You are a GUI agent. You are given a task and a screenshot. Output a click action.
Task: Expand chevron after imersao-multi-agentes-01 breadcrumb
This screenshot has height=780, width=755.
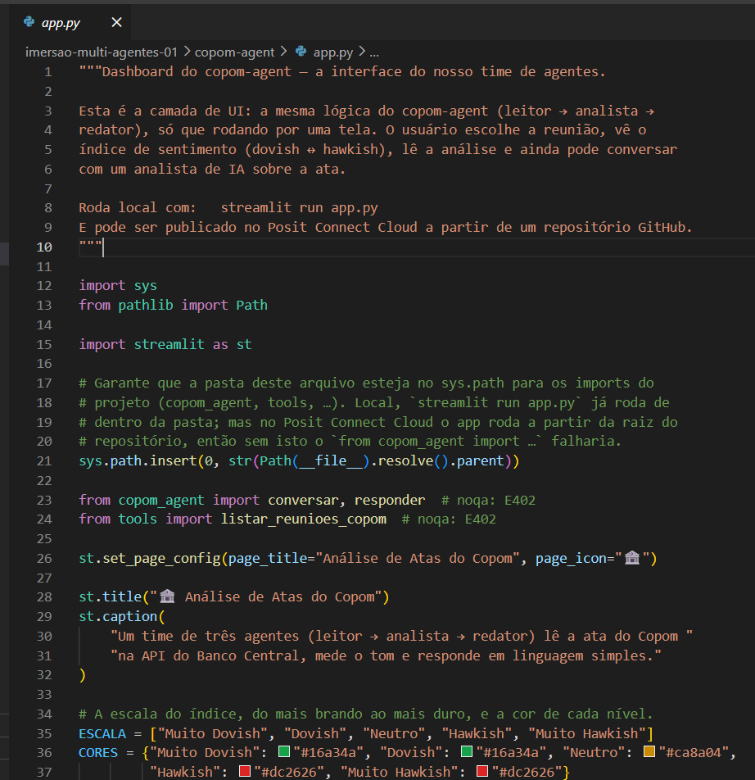(x=187, y=52)
